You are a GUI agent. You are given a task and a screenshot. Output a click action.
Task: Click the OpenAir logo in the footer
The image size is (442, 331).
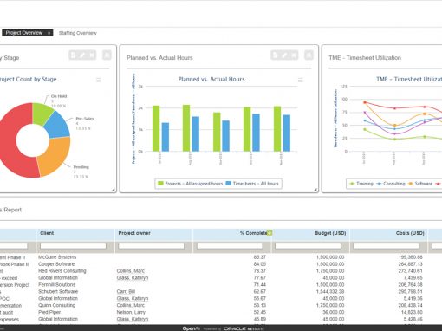[x=192, y=328]
